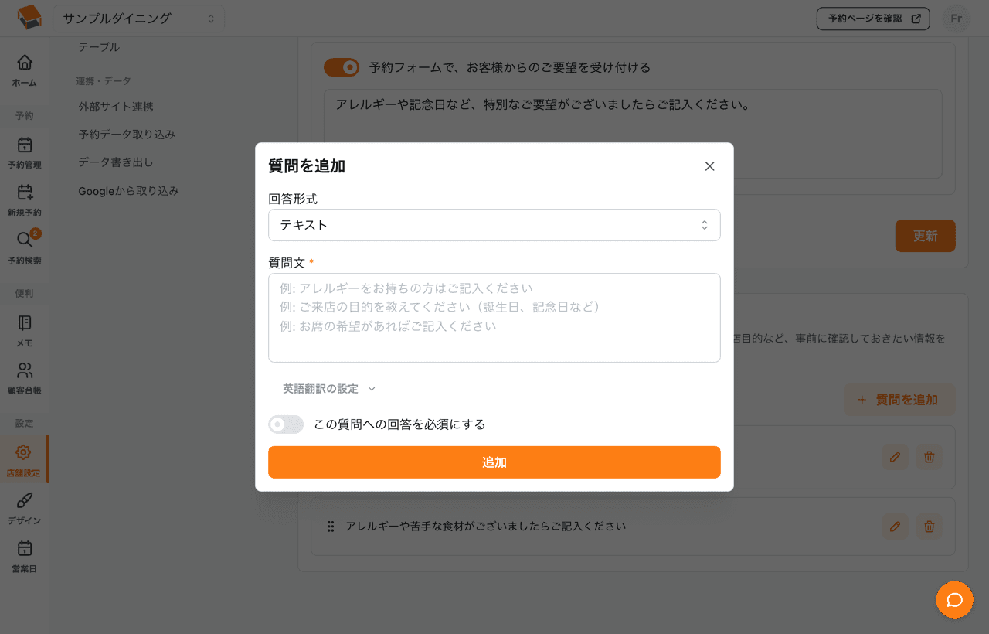The width and height of the screenshot is (989, 634).
Task: Open 新規予約 in sidebar
Action: point(25,200)
